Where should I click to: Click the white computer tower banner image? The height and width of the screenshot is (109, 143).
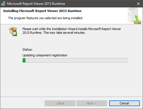tap(132, 15)
